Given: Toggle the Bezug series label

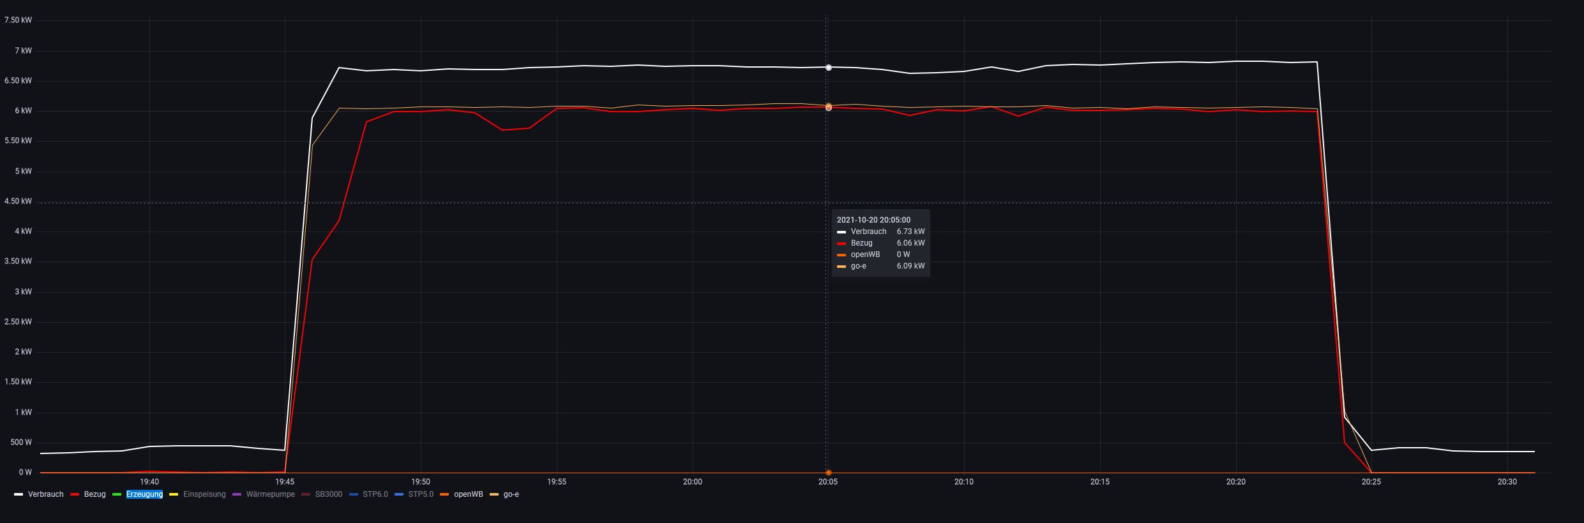Looking at the screenshot, I should pos(94,494).
